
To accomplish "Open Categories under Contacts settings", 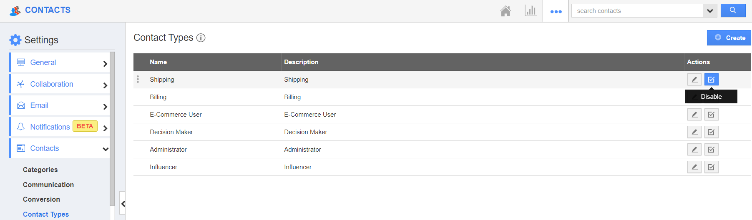I will (40, 170).
